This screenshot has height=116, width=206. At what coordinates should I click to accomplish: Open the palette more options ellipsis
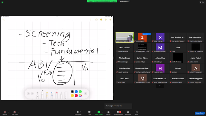point(86,93)
